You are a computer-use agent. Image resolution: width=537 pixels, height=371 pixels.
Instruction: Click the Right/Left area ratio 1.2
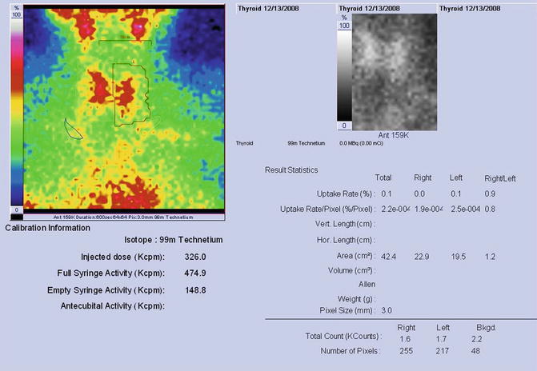(491, 255)
